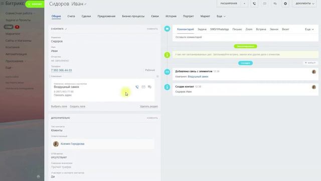Expand Еще in the left sidebar
Screen dimensions: 321x181
click(9, 67)
